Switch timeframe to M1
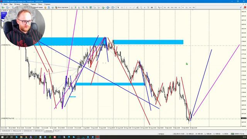247x139 pixels. (x=165, y=7)
